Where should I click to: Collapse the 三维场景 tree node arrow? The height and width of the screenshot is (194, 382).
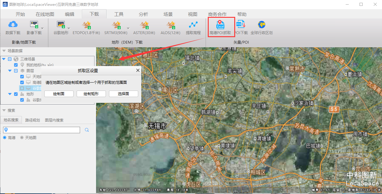[4, 59]
